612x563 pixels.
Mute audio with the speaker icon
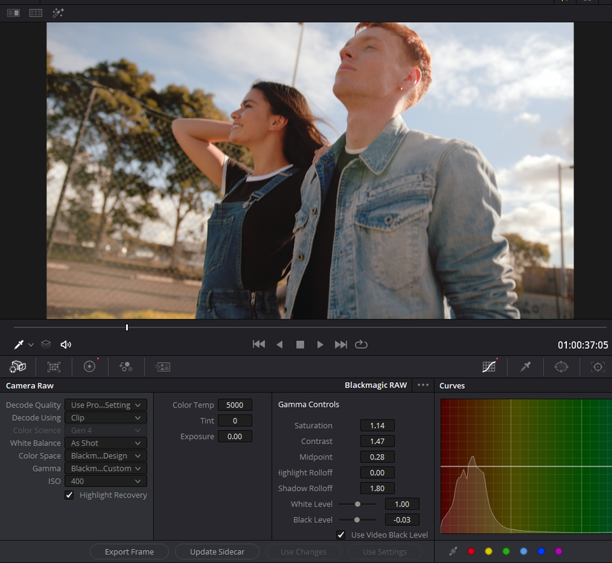(65, 344)
